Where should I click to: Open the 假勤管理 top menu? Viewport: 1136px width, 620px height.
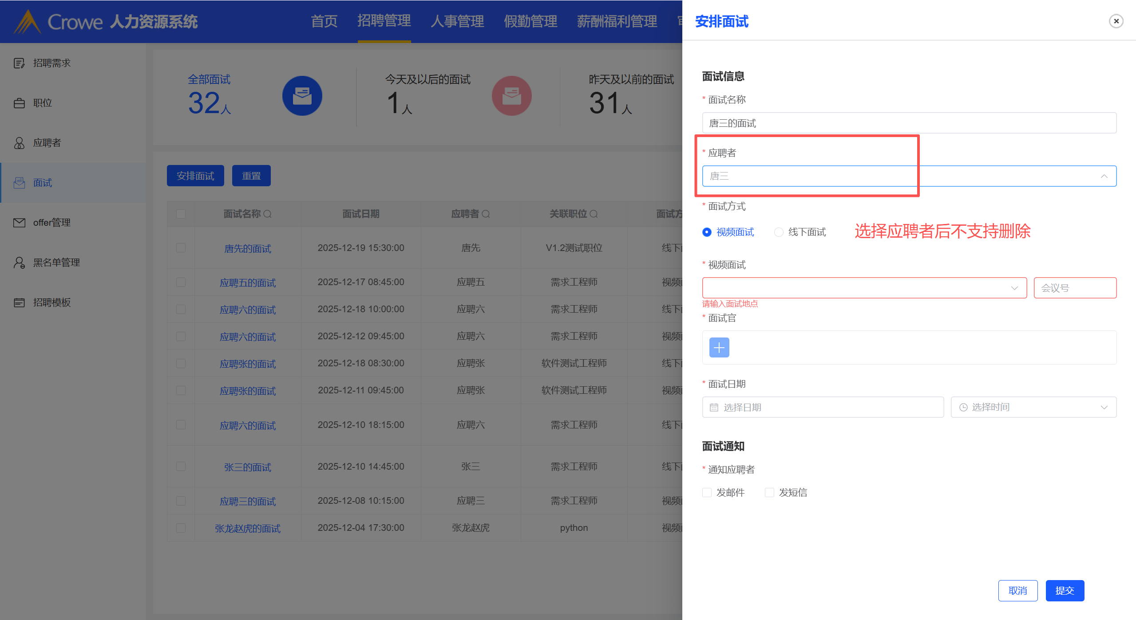pos(530,21)
